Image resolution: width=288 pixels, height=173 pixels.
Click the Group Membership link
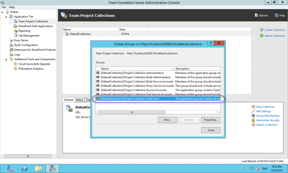(x=268, y=116)
